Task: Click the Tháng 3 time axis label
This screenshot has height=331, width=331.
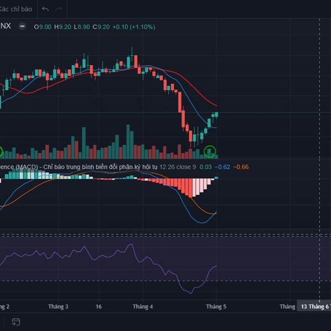Action: [58, 307]
